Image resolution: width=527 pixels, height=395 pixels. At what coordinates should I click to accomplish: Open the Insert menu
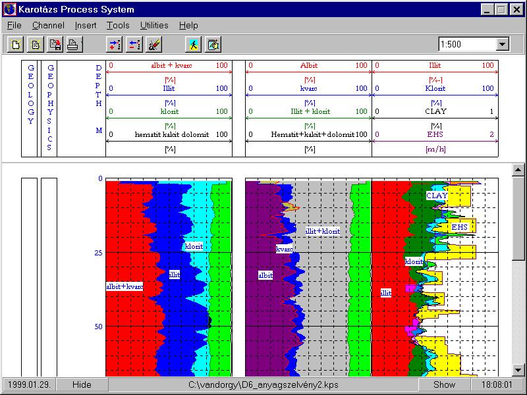tap(86, 26)
